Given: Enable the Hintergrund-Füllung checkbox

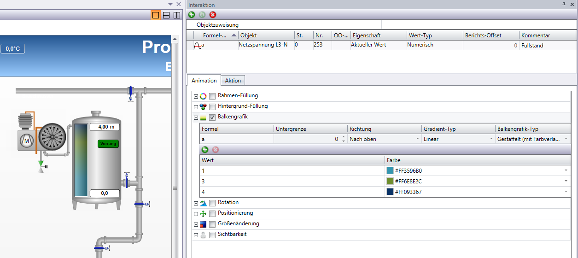Looking at the screenshot, I should [x=212, y=107].
